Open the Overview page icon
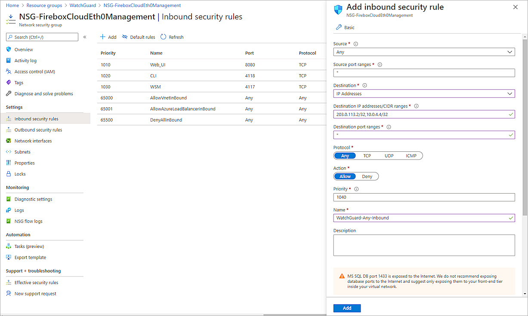The height and width of the screenshot is (316, 528). pyautogui.click(x=9, y=49)
